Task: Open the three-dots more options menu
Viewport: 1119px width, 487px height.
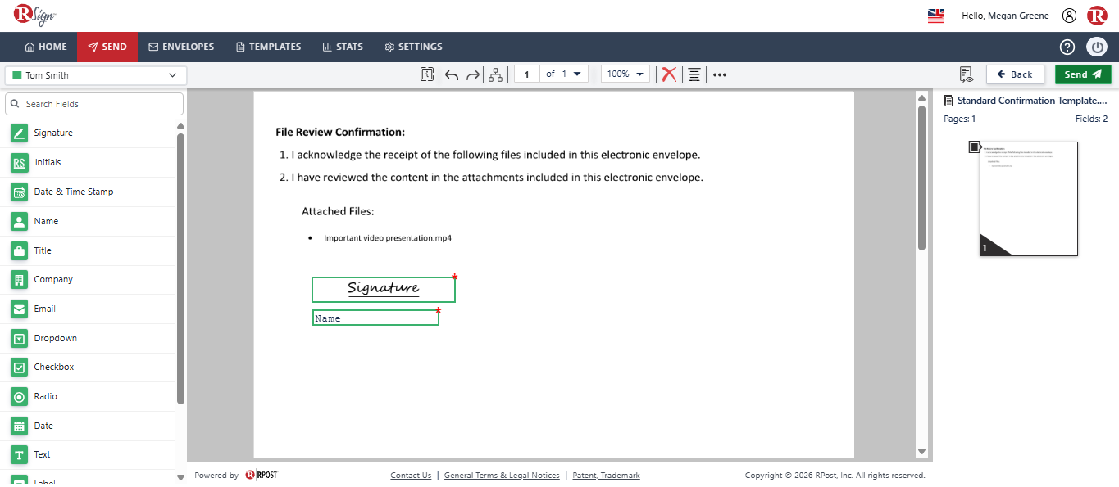Action: pyautogui.click(x=720, y=74)
